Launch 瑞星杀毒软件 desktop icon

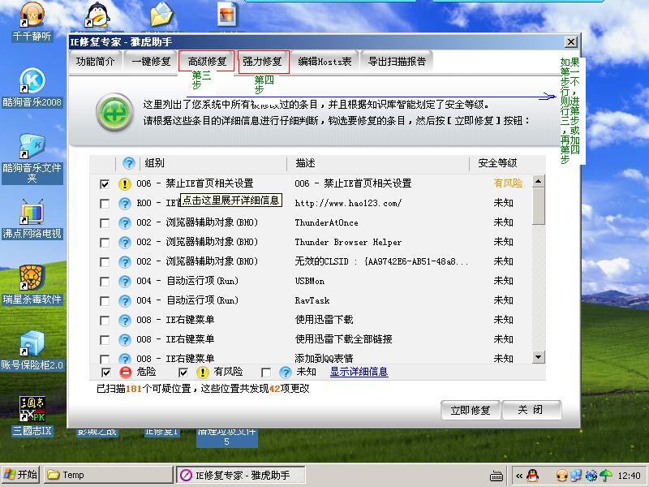coord(32,278)
